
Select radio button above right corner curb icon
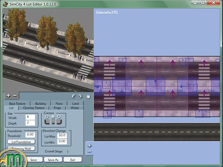pyautogui.click(x=59, y=117)
